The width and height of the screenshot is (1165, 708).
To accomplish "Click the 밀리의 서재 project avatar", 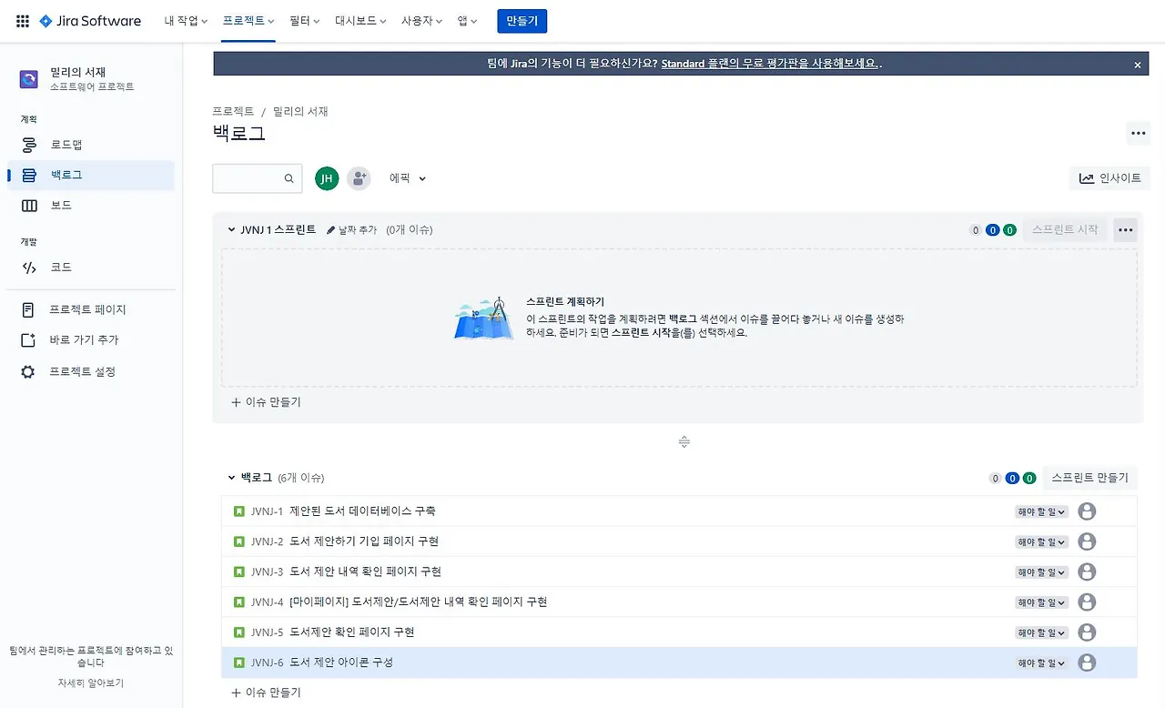I will 28,79.
